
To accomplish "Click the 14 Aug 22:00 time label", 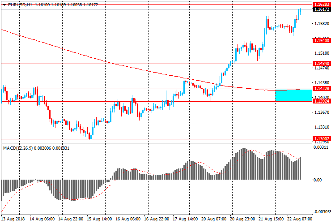I will [x=71, y=219].
